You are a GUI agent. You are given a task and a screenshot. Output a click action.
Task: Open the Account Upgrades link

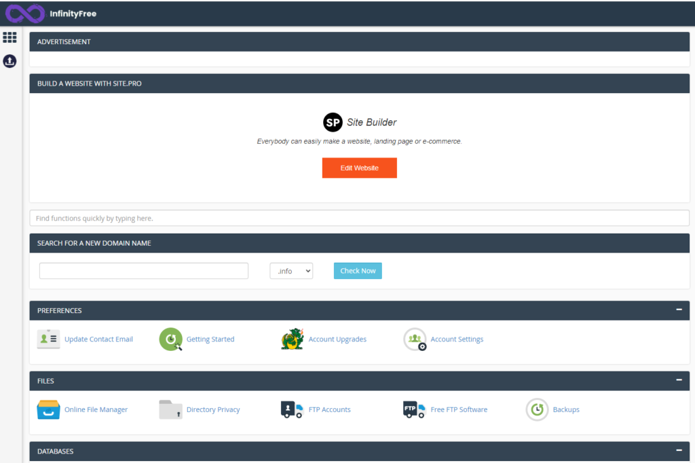(337, 339)
